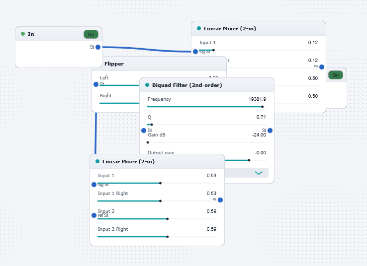Click the Frequency value 19381.9
The height and width of the screenshot is (266, 367).
coord(257,99)
